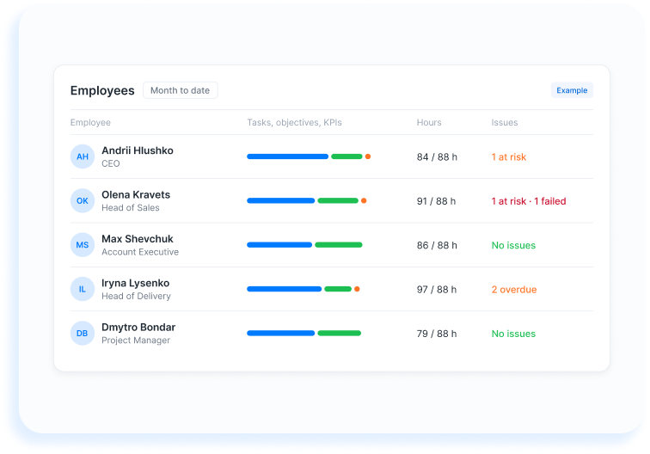Click 'No issues' in Max Shevchuk's row
This screenshot has width=650, height=454.
tap(513, 245)
